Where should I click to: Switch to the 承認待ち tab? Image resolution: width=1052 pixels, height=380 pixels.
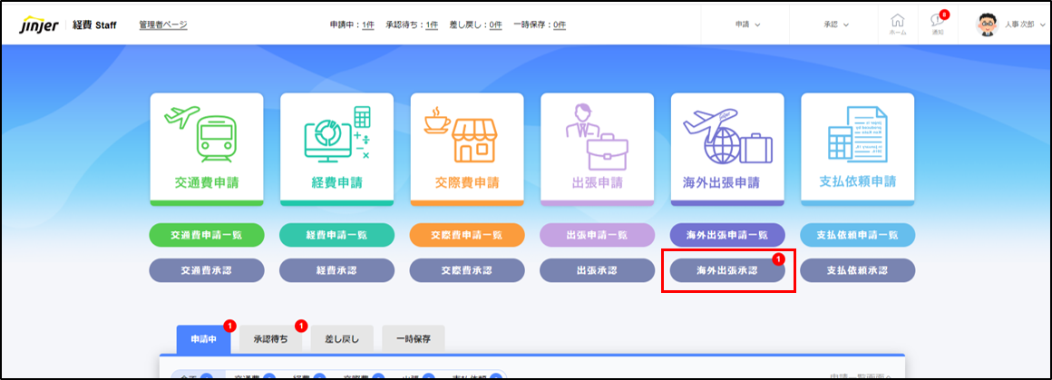(270, 340)
